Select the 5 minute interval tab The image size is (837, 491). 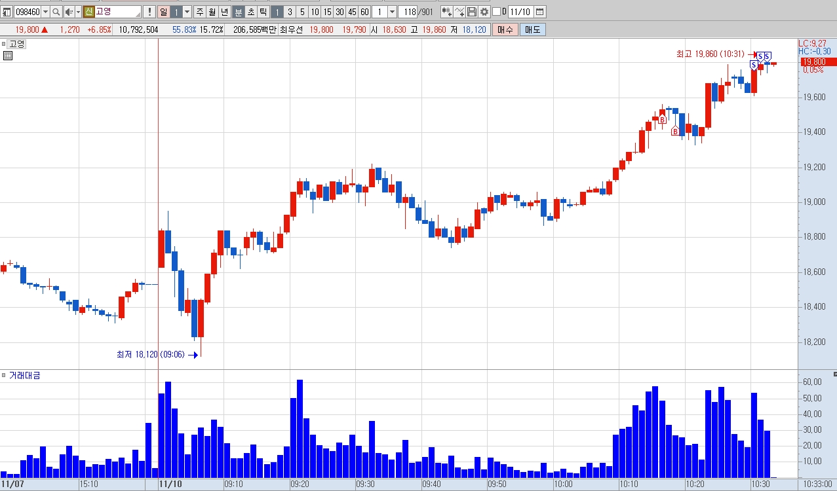pyautogui.click(x=302, y=12)
